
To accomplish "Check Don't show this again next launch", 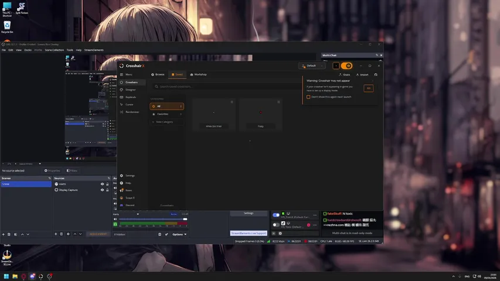I will (x=308, y=97).
